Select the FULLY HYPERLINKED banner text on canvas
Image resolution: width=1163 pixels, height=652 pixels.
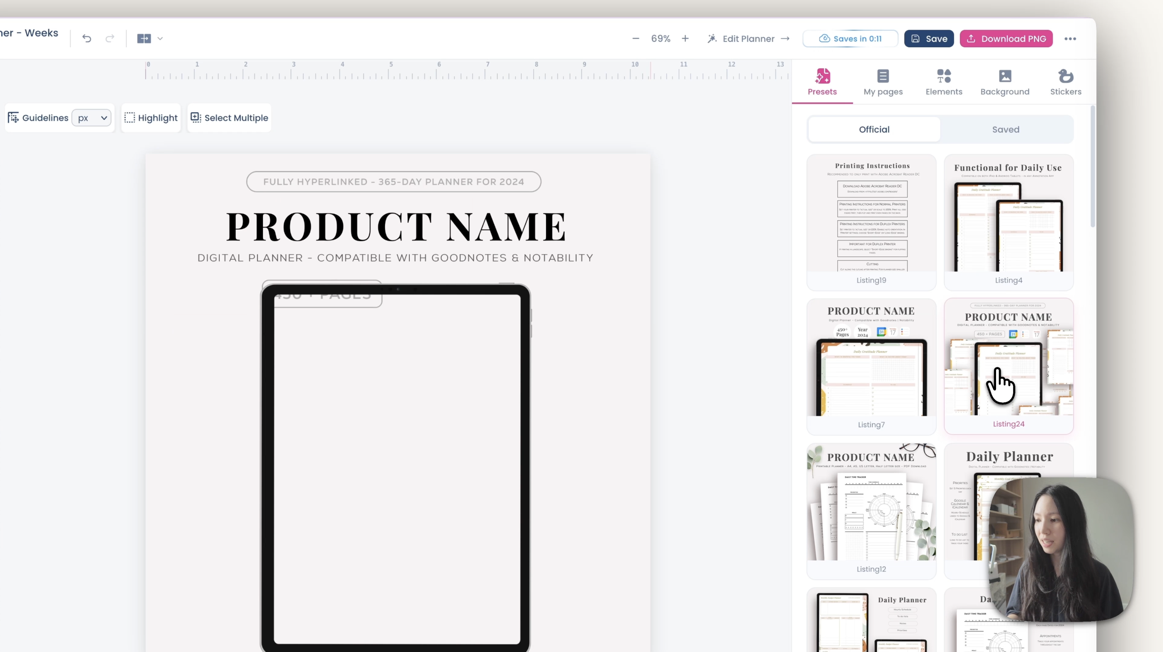point(394,182)
